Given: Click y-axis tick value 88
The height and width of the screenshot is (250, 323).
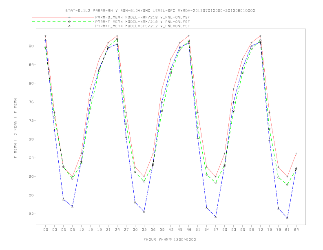Looking at the screenshot, I should (x=31, y=46).
